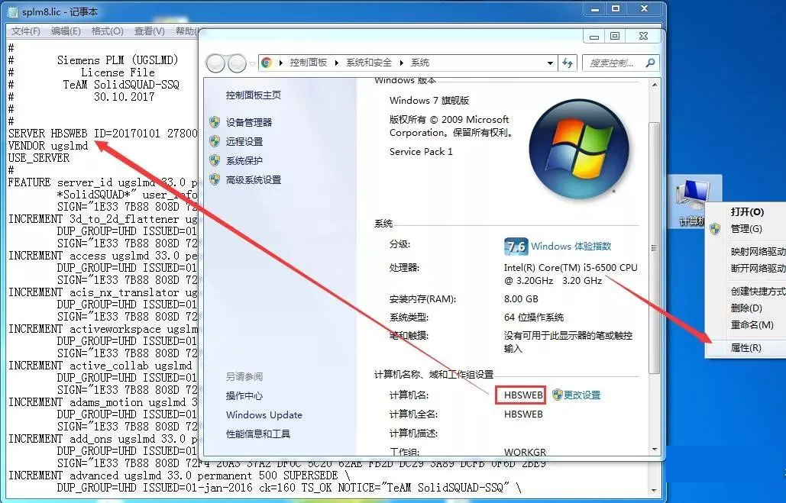Maximize the System control panel window

pos(615,37)
